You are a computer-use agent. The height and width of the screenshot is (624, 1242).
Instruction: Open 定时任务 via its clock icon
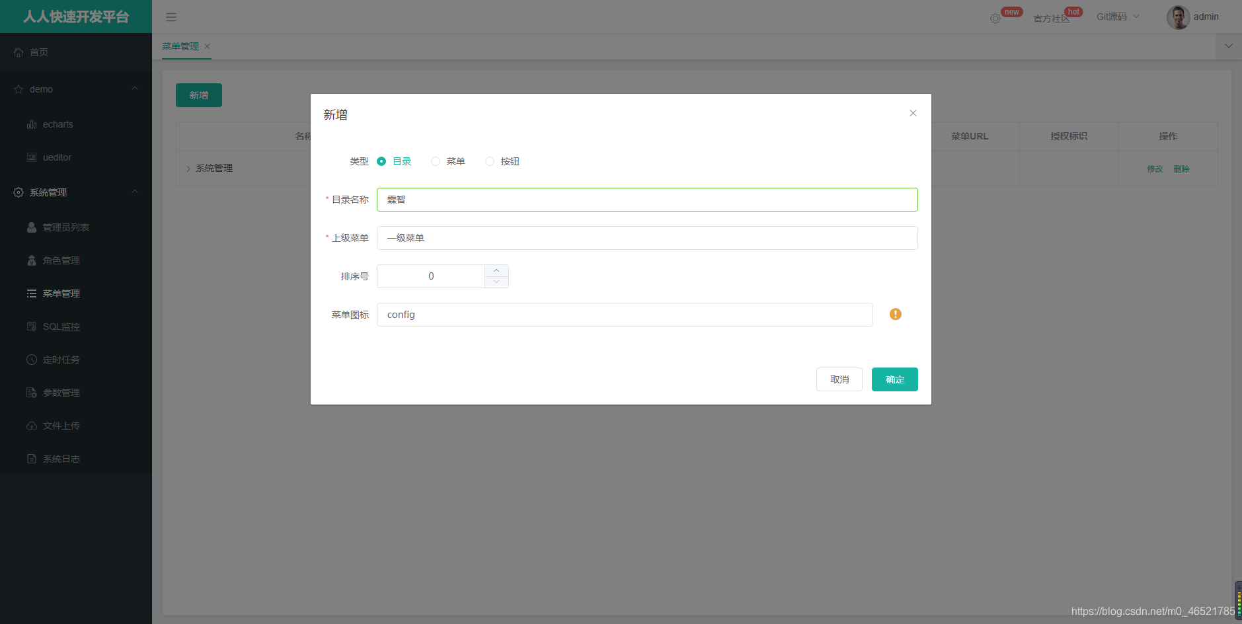pos(31,359)
